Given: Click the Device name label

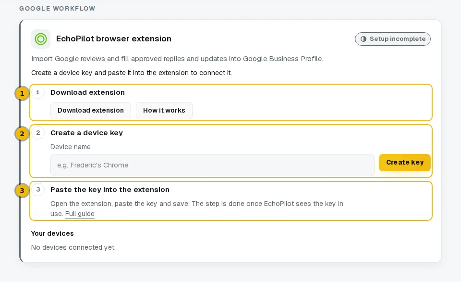Looking at the screenshot, I should 71,147.
